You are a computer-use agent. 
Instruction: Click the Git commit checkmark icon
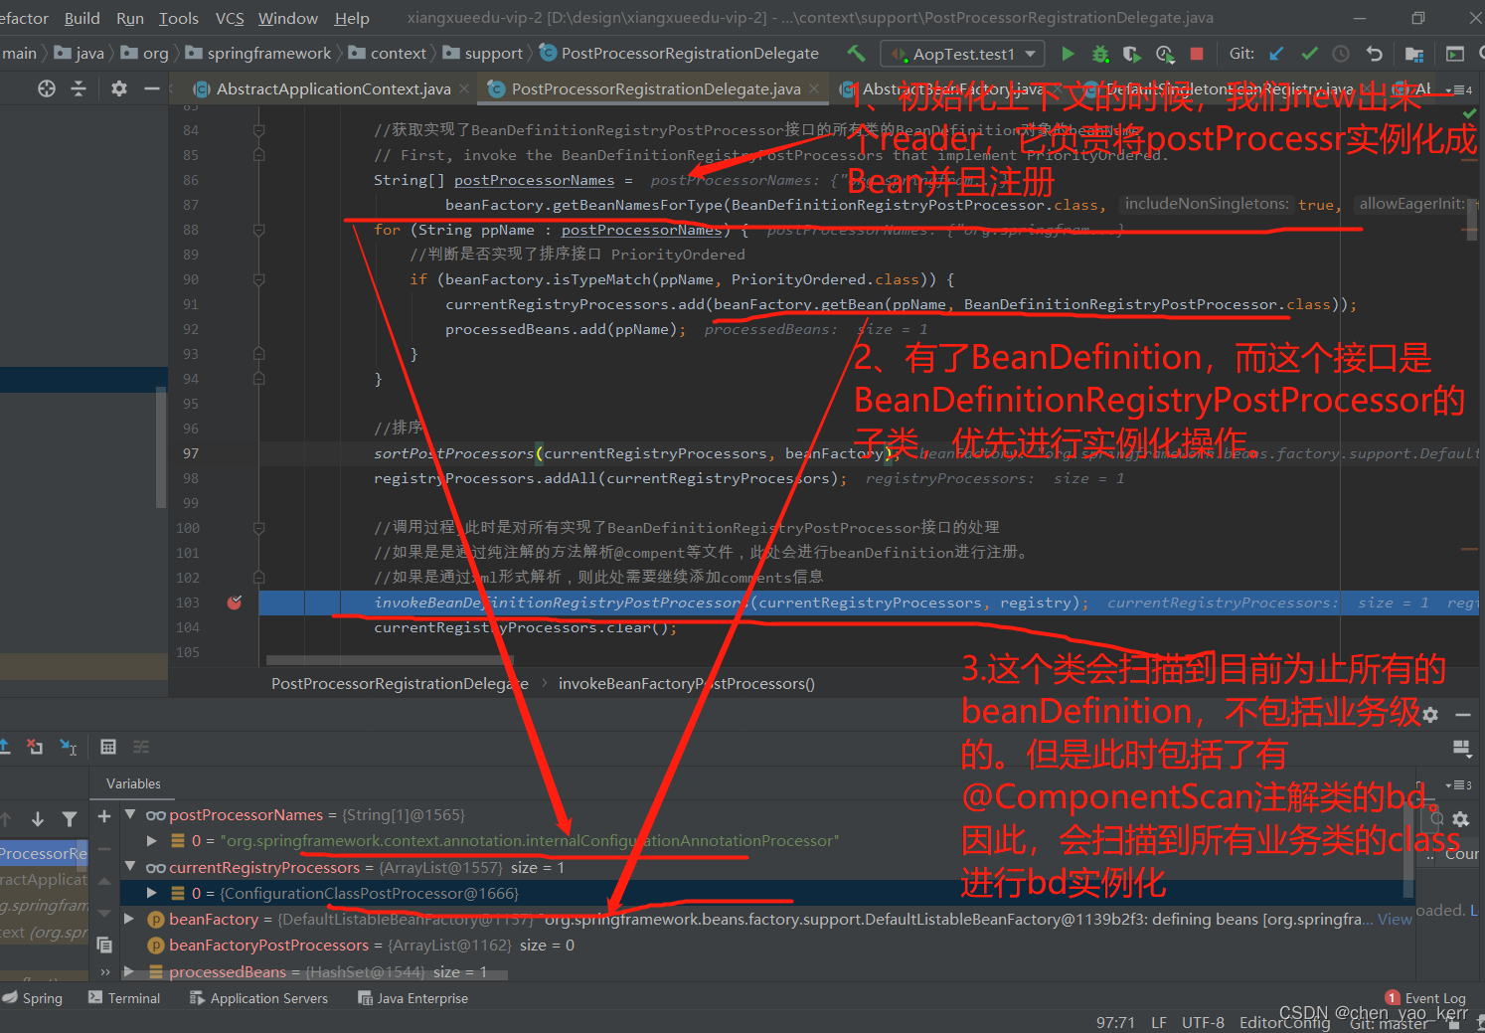click(1309, 54)
